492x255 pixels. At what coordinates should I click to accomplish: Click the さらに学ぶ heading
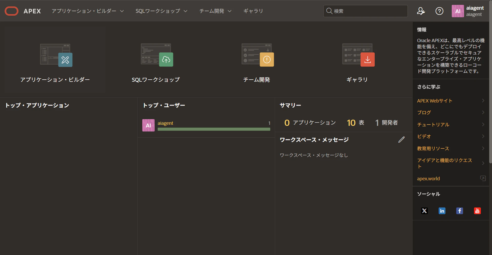(x=429, y=87)
